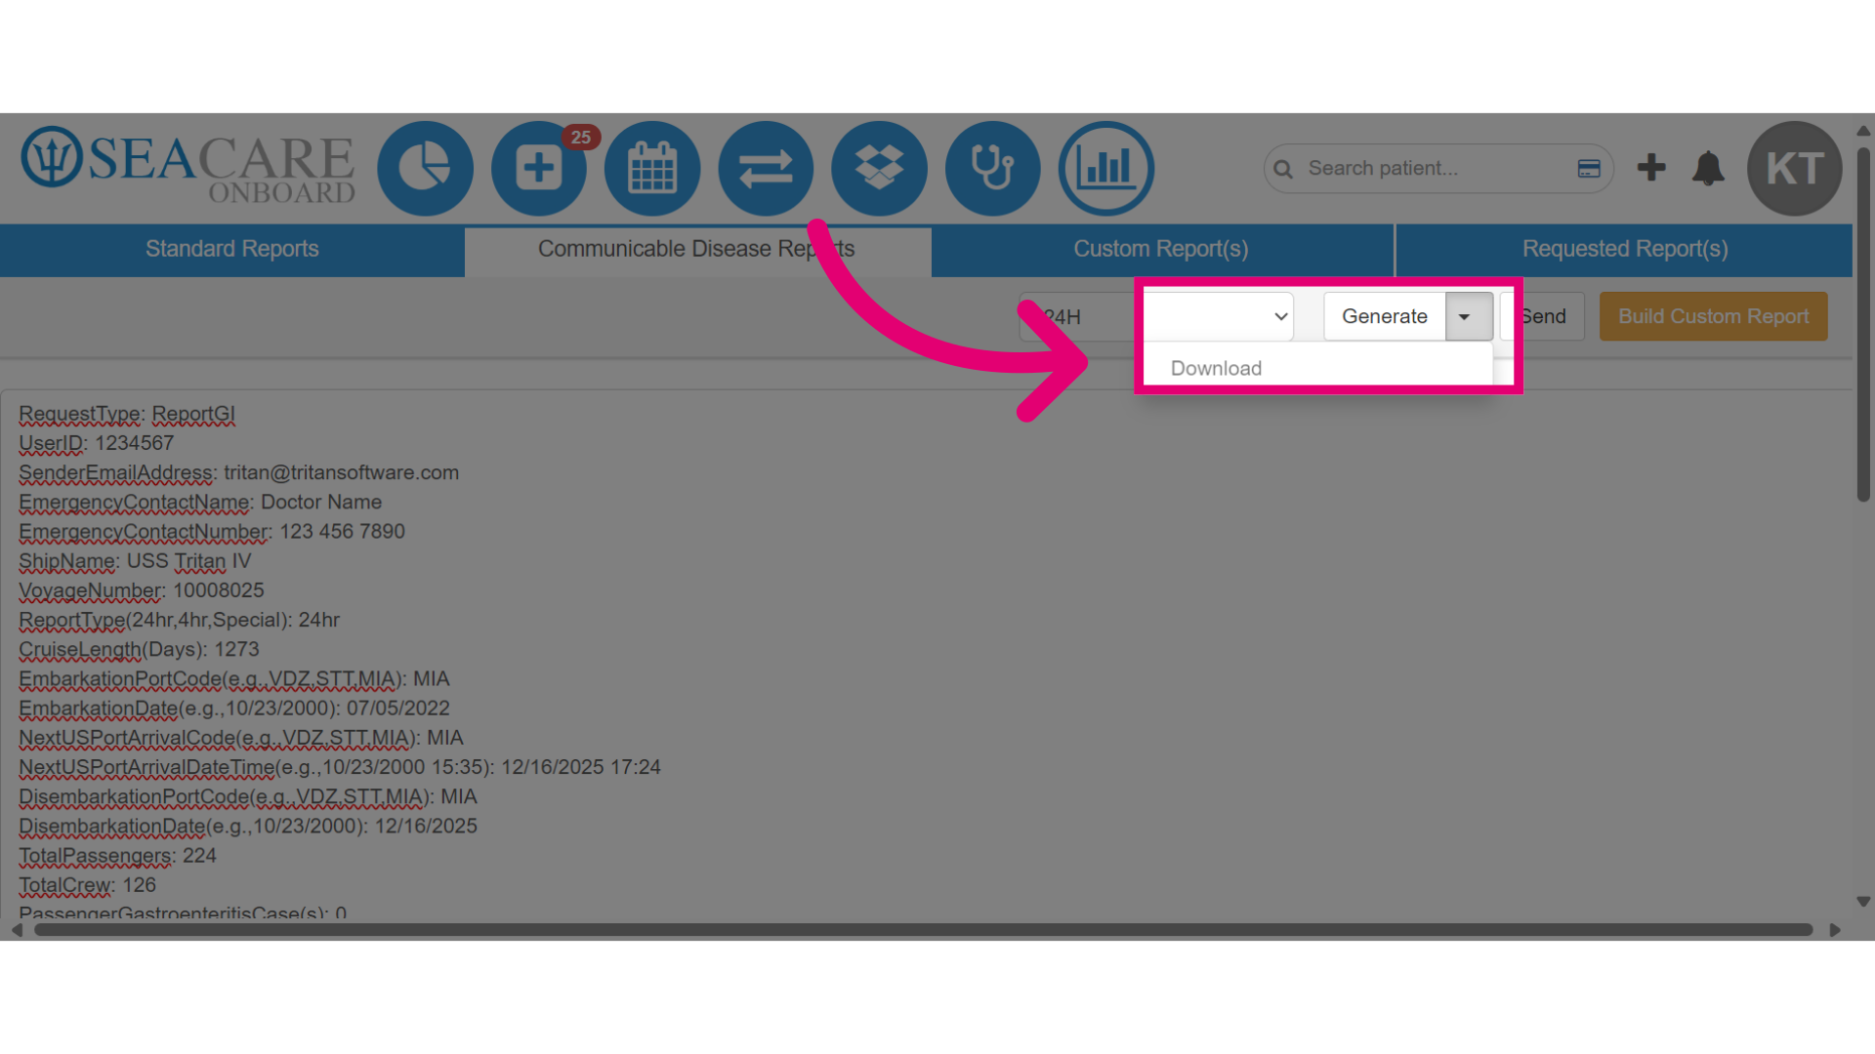Click the magnifier icon in patient search

pyautogui.click(x=1283, y=169)
